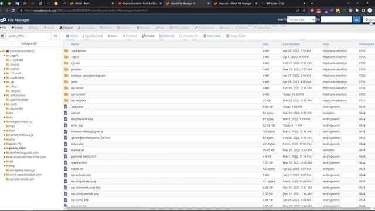Click the robots.txt file icon

[66, 169]
